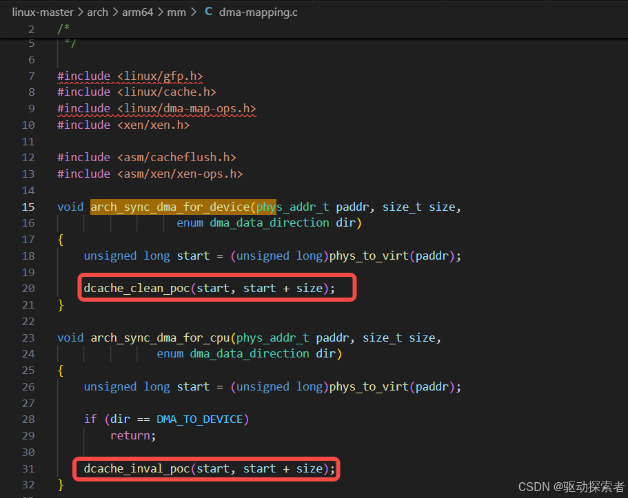Place cursor on '#include <linux/gfp.h>'
Image resolution: width=628 pixels, height=498 pixels.
pyautogui.click(x=130, y=76)
